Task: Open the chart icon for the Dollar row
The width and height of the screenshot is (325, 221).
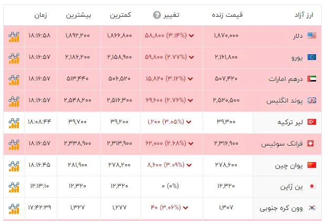Action: (14, 37)
